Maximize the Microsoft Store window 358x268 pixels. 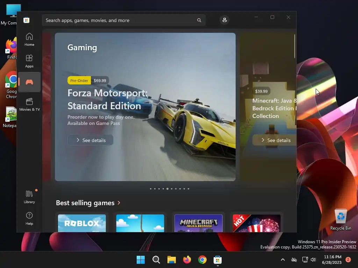(272, 17)
